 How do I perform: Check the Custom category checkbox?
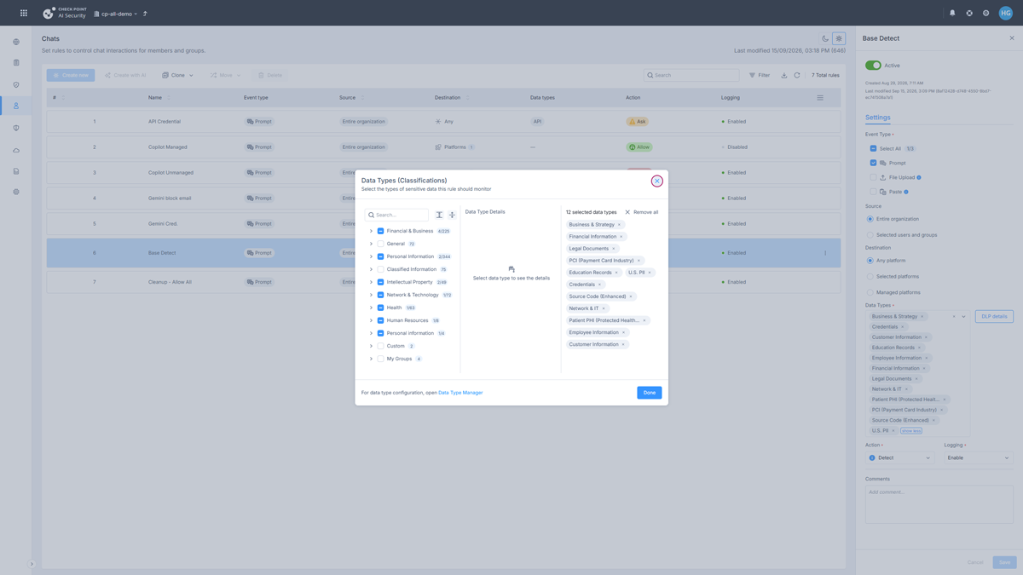coord(380,346)
